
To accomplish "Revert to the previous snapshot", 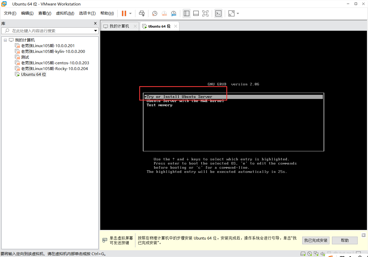I will [164, 13].
